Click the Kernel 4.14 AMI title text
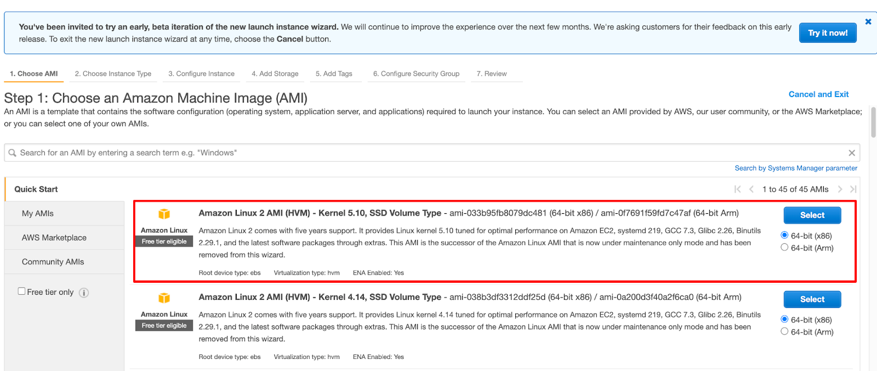 click(320, 297)
